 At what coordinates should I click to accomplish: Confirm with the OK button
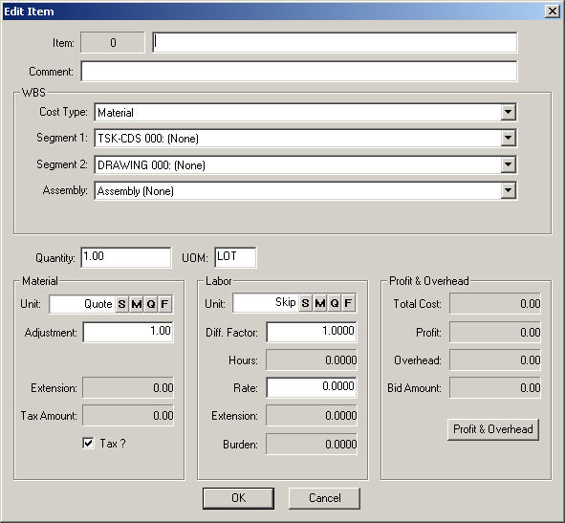point(238,498)
